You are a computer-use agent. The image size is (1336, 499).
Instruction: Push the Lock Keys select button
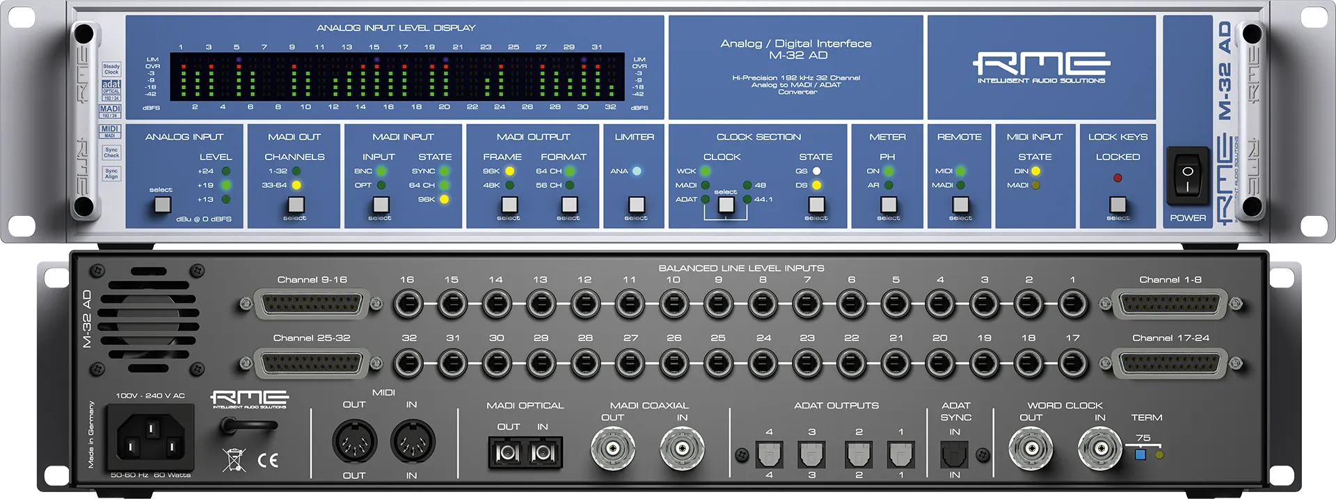point(1118,205)
